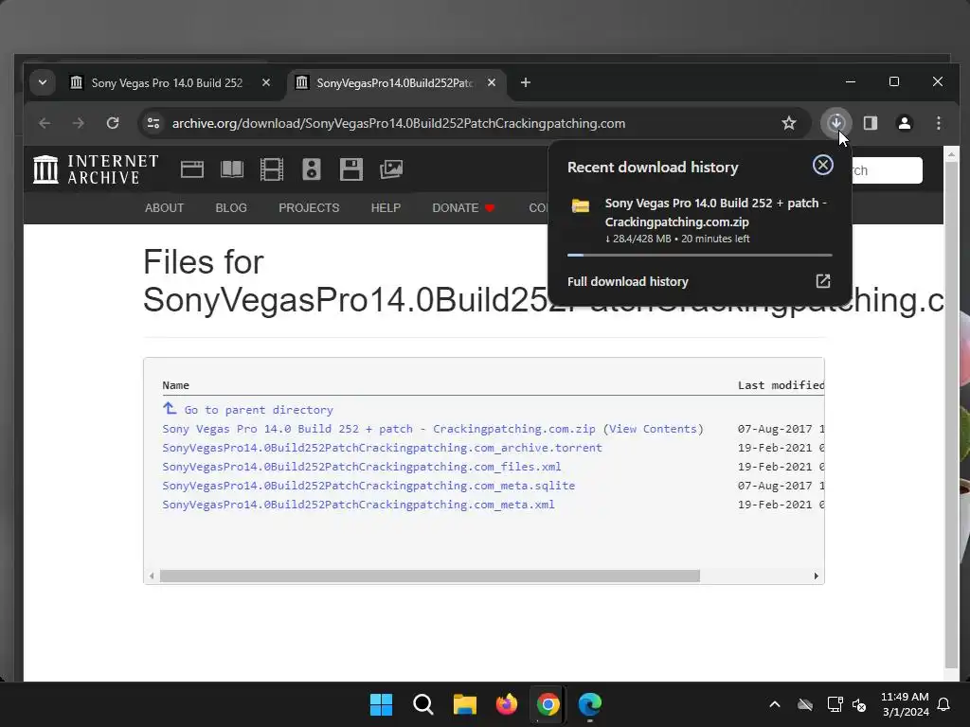Close the SonyVegasPro14.0Build252Patc tab
The width and height of the screenshot is (970, 727).
[492, 82]
